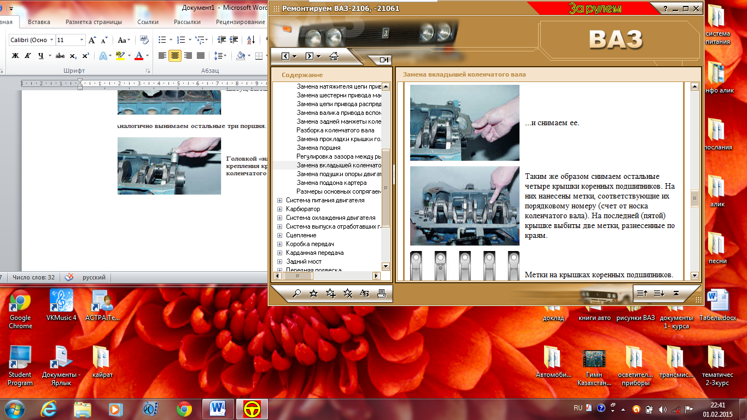The width and height of the screenshot is (747, 420).
Task: Decrease font size in Word
Action: pos(104,40)
